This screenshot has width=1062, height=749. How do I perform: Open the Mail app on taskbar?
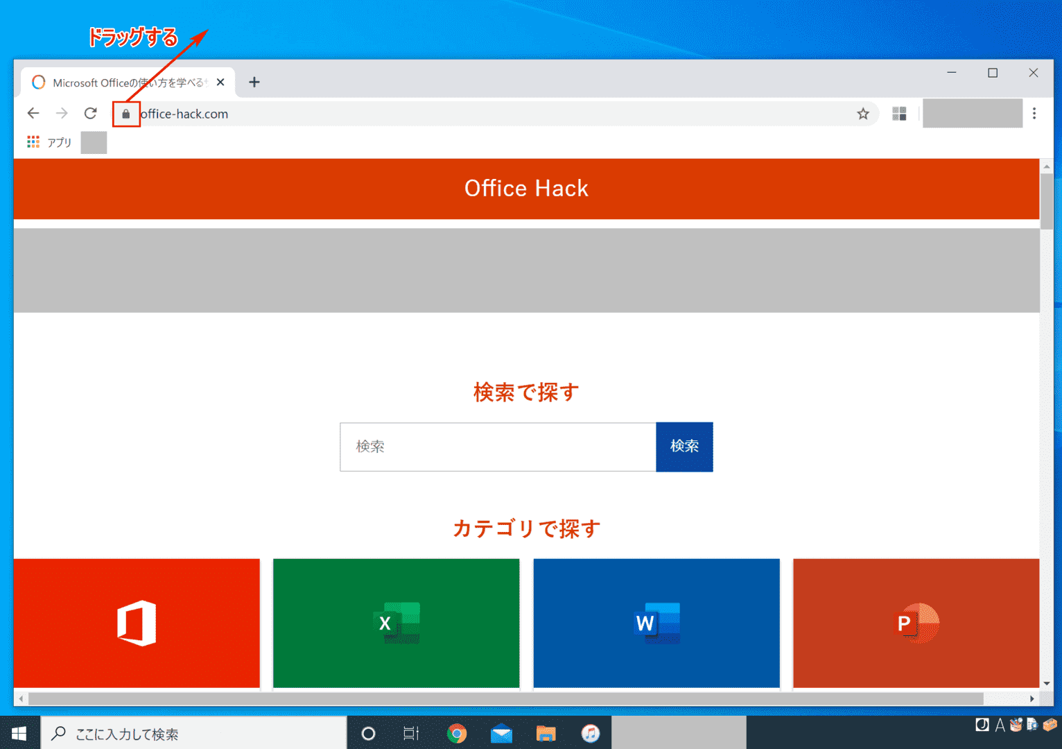tap(501, 733)
